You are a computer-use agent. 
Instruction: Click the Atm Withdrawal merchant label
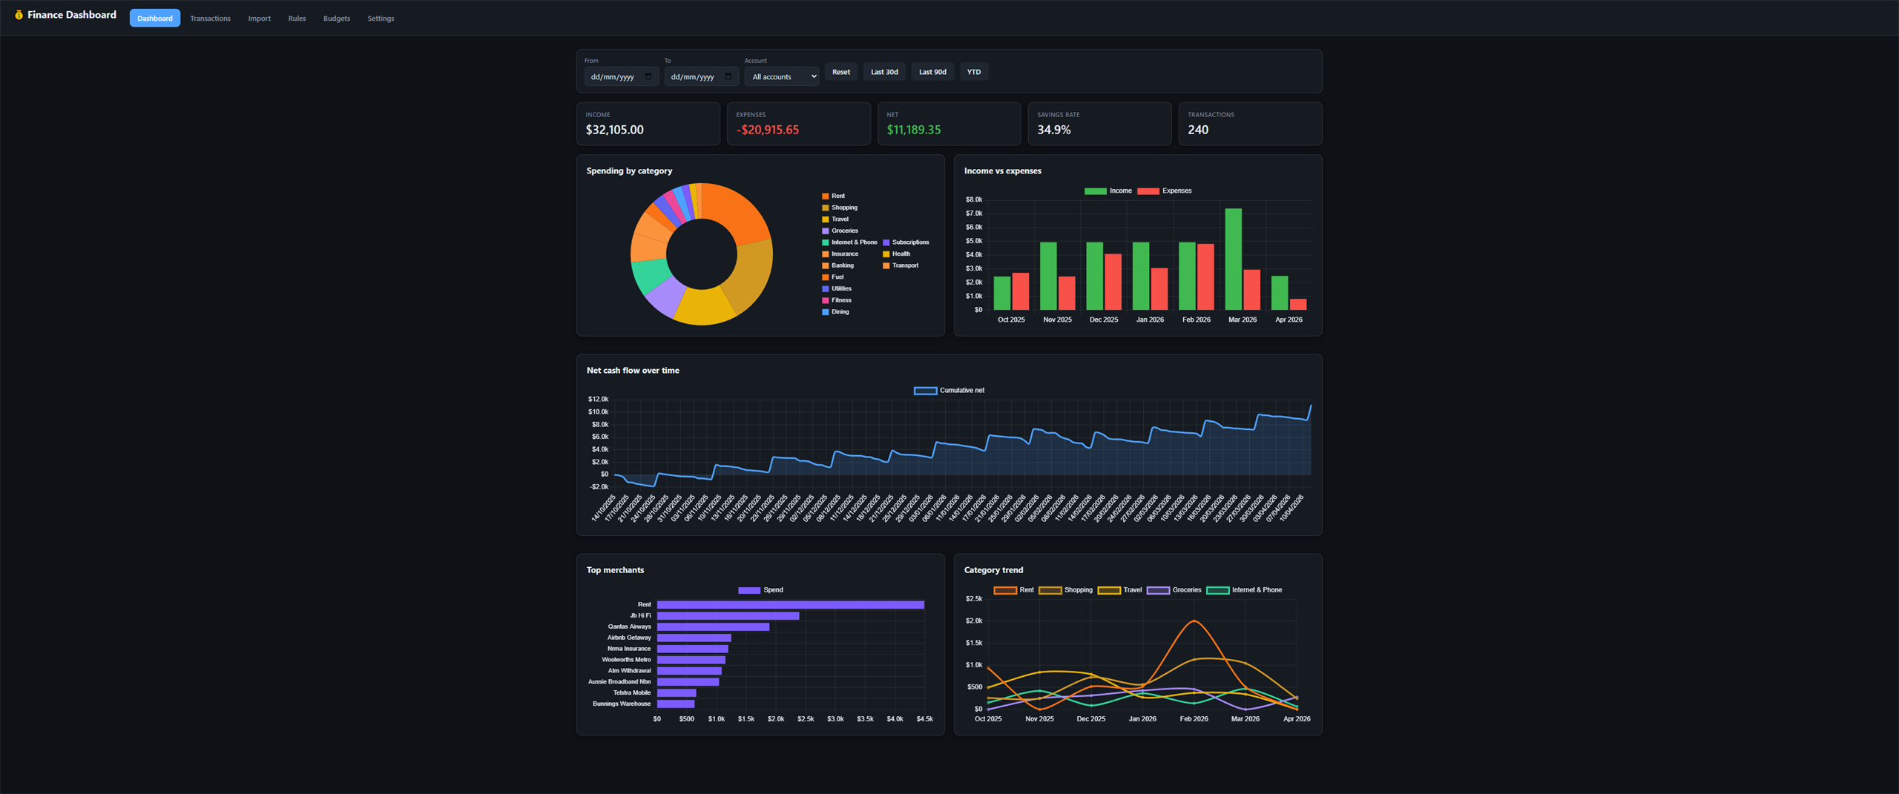pyautogui.click(x=630, y=671)
